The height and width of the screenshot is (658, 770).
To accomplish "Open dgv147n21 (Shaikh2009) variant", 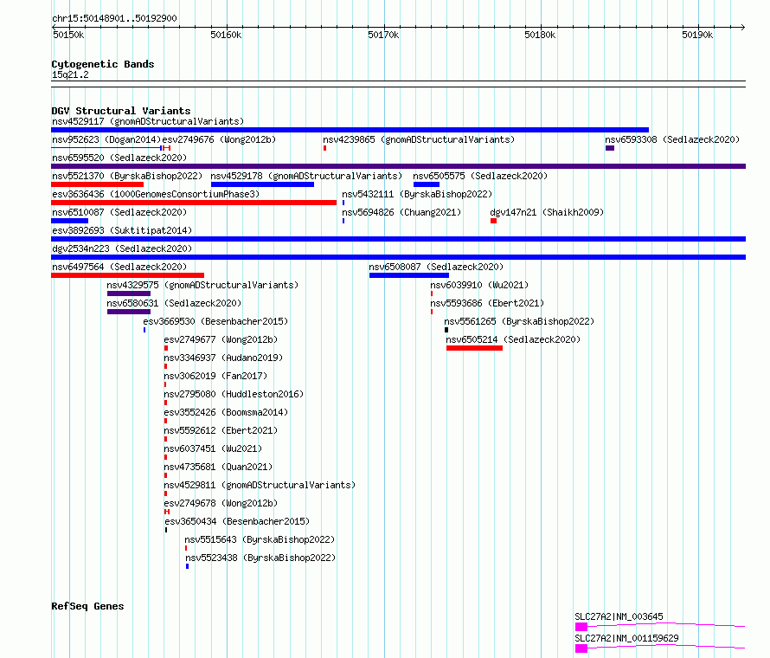I will pyautogui.click(x=547, y=212).
